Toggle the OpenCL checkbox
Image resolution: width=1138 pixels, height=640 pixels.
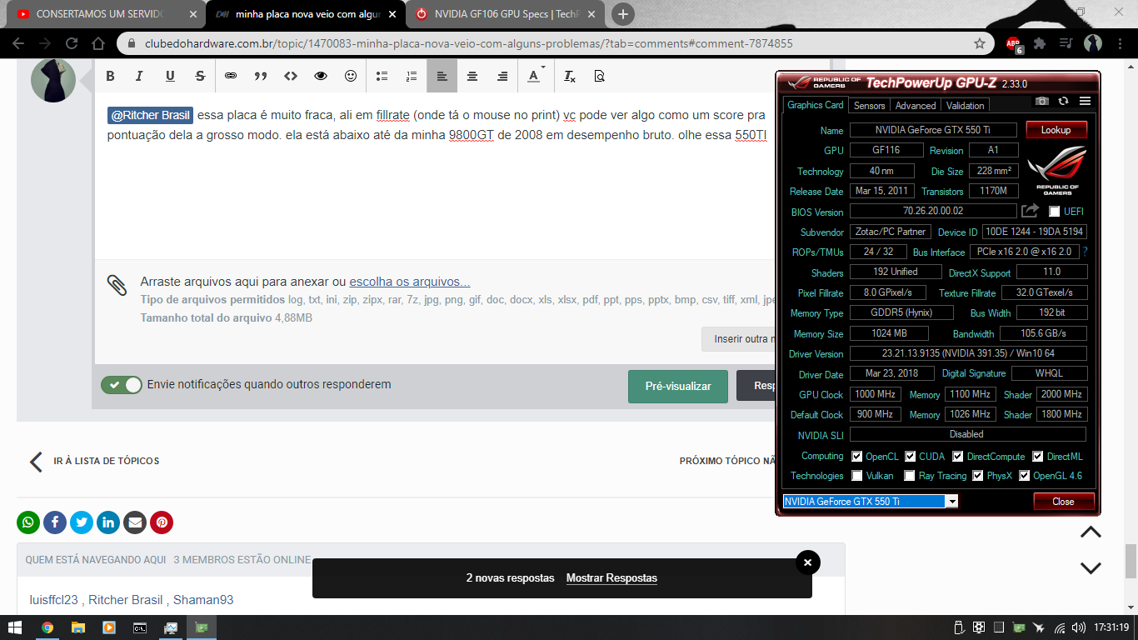(857, 457)
